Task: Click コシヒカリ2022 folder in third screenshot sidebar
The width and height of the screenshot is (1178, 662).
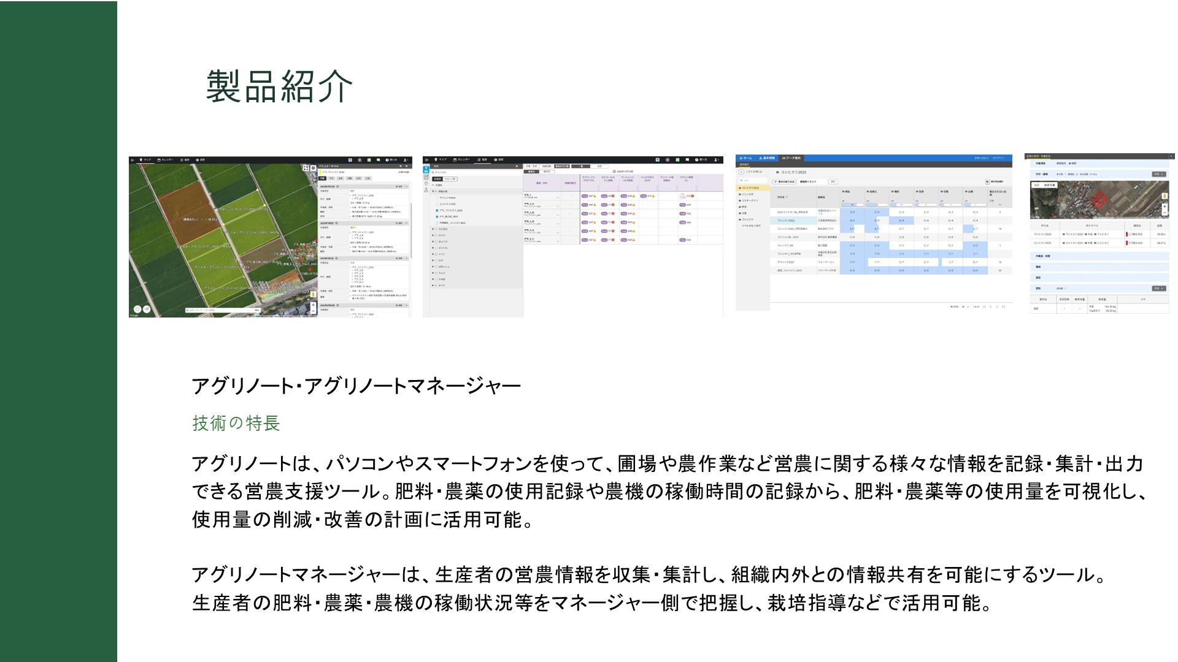Action: [749, 188]
